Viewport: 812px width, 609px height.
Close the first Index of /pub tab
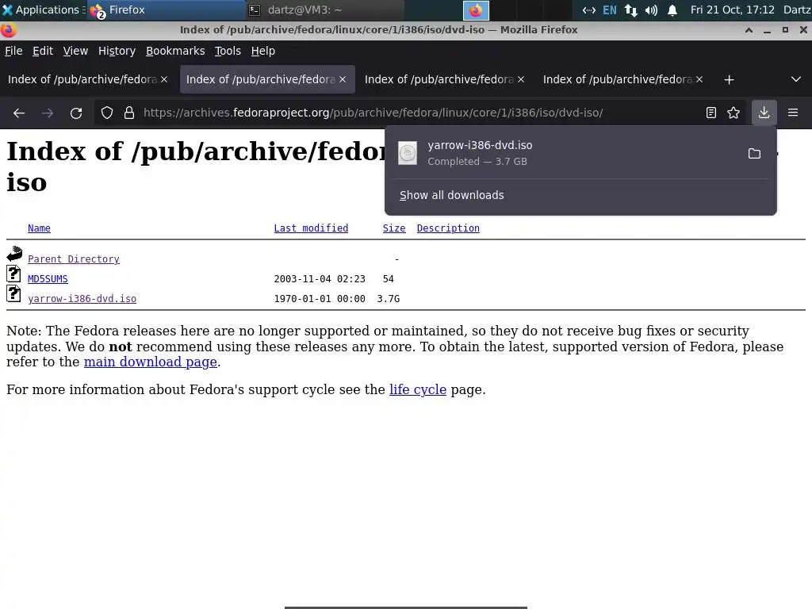164,79
